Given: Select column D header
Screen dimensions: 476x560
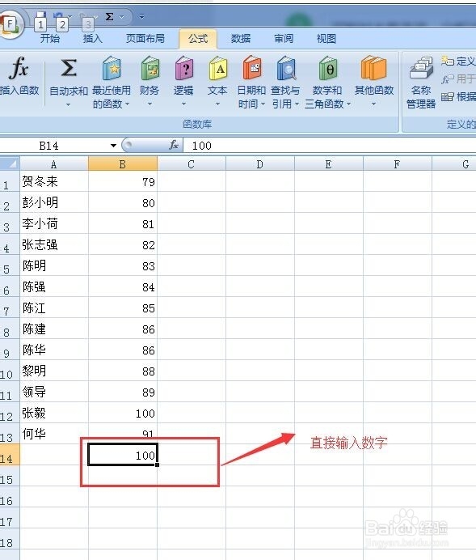Looking at the screenshot, I should 260,164.
